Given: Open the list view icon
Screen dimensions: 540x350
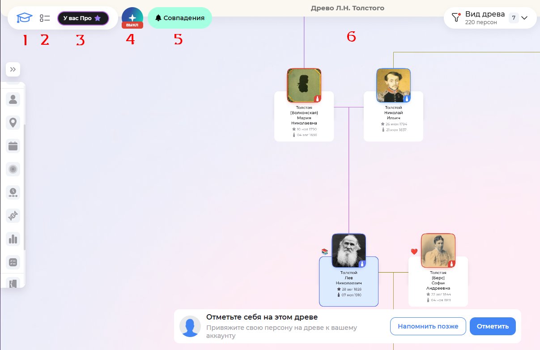Looking at the screenshot, I should pos(44,18).
